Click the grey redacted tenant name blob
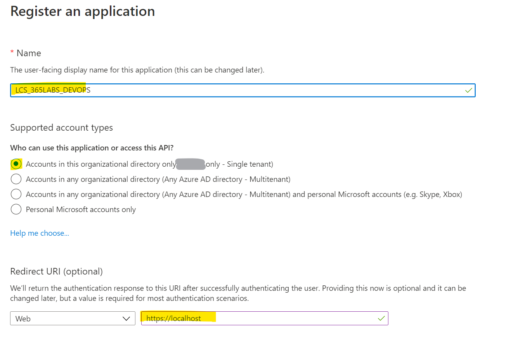The height and width of the screenshot is (347, 518). pos(190,164)
